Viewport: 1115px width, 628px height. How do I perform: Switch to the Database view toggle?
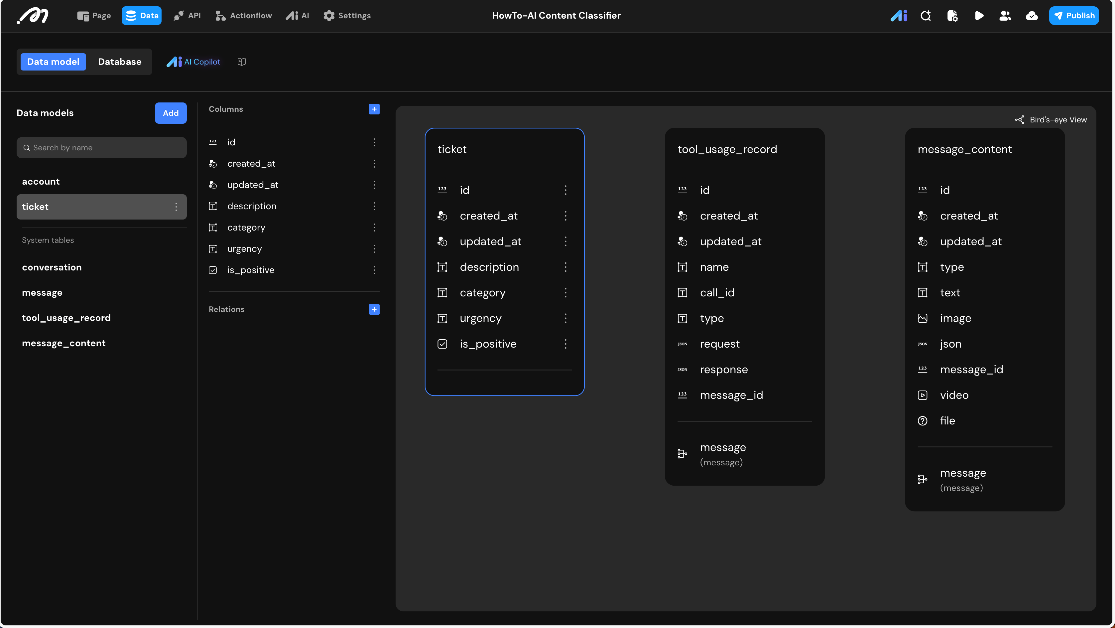pos(119,62)
